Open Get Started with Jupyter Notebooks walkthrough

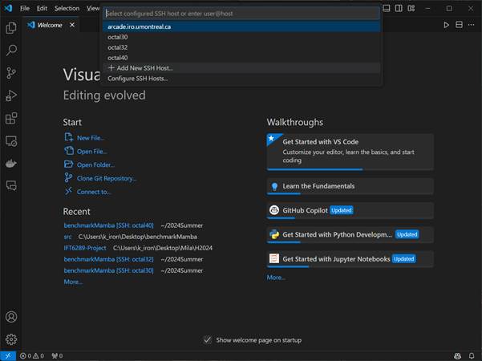pyautogui.click(x=350, y=259)
